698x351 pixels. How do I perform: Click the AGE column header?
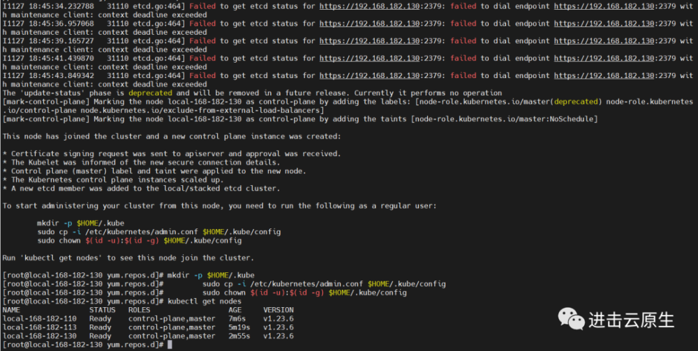pos(235,310)
